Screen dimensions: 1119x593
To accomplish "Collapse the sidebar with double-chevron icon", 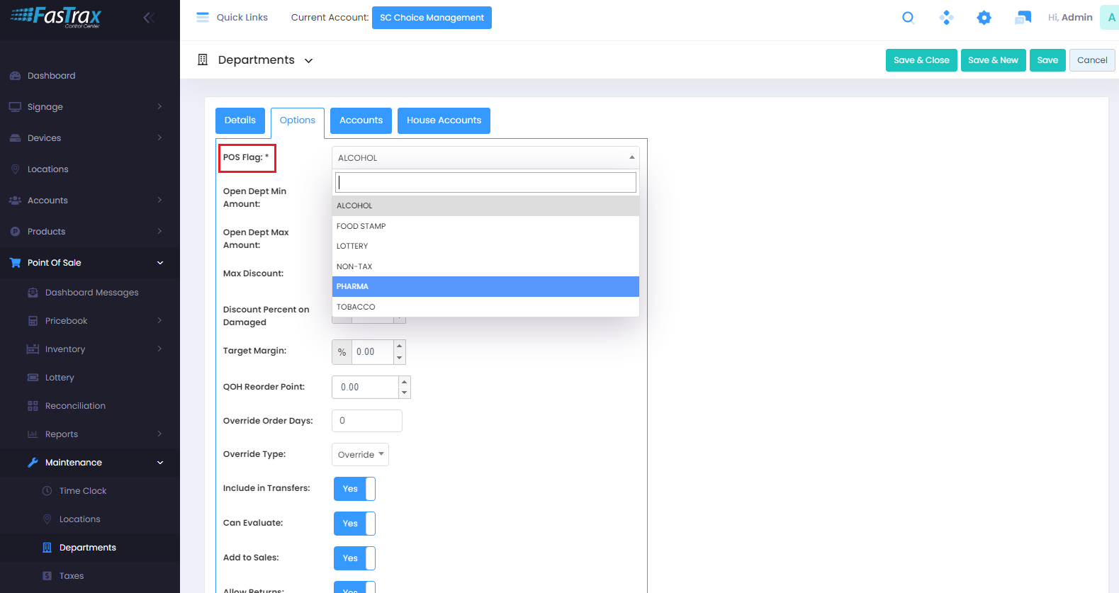I will click(x=149, y=18).
